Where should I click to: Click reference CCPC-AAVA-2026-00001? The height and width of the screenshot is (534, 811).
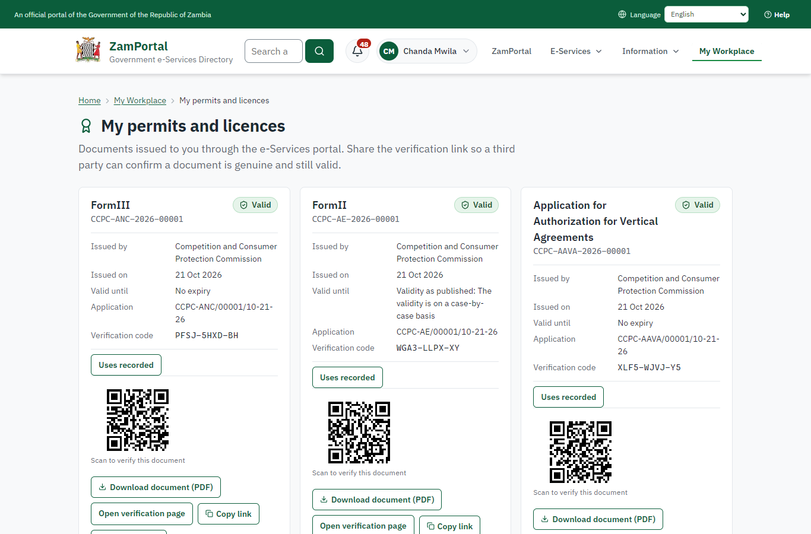coord(582,251)
